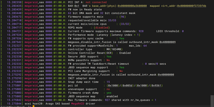This screenshot has height=107, width=214.
Task: Select base_addr value 0x00000000a5600000
Action: tap(132, 6)
